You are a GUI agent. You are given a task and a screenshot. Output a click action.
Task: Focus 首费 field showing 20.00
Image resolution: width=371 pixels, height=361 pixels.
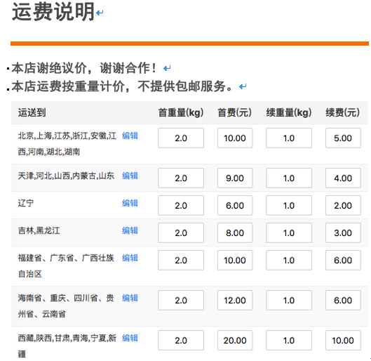click(235, 340)
